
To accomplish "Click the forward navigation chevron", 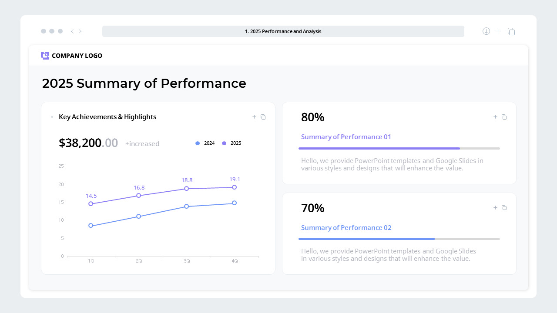I will point(80,31).
